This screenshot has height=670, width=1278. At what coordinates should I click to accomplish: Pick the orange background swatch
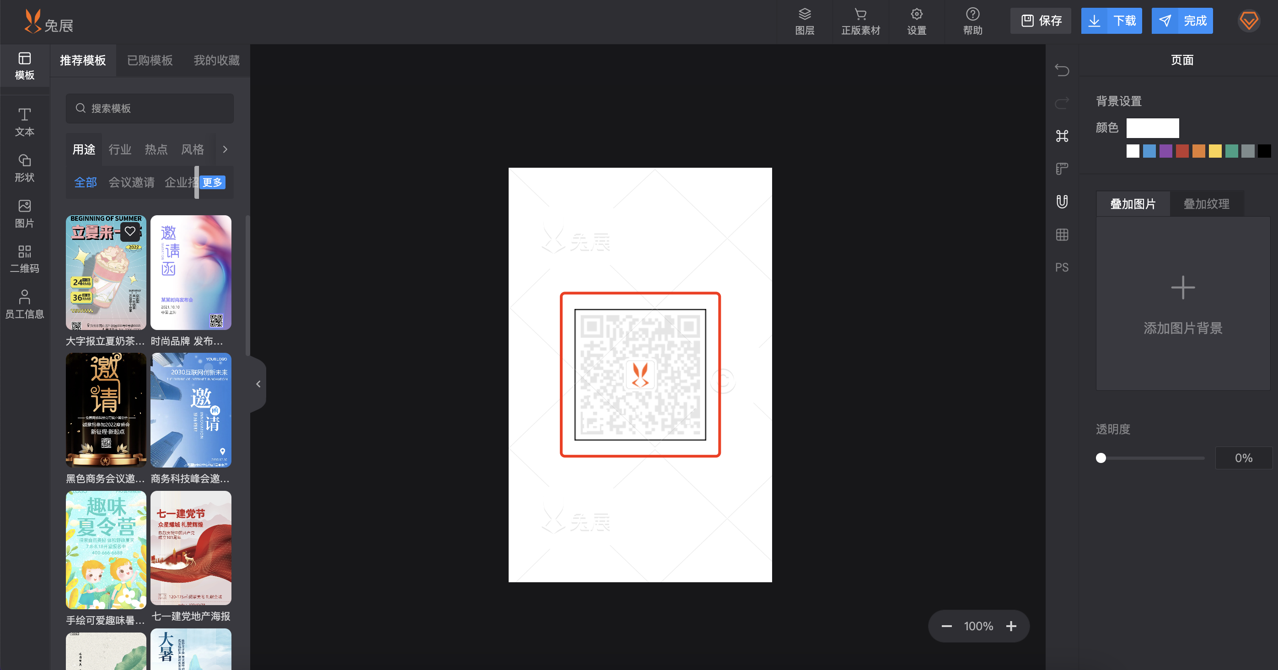click(x=1198, y=151)
